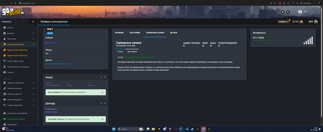Viewport: 323px width, 132px height.
Task: Click the user avatar icon
Action: tap(300, 12)
